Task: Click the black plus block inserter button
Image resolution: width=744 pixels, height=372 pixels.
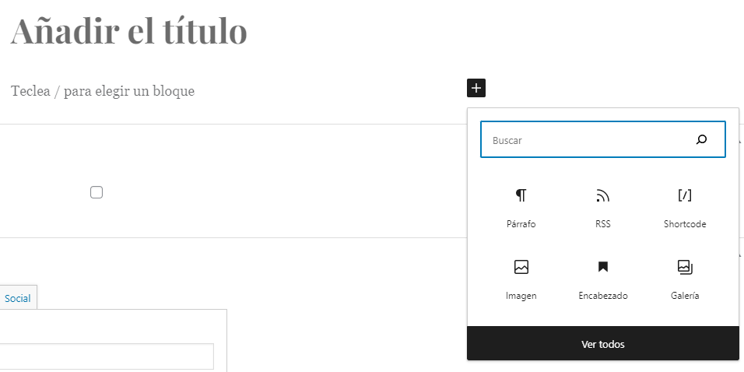Action: (x=476, y=88)
